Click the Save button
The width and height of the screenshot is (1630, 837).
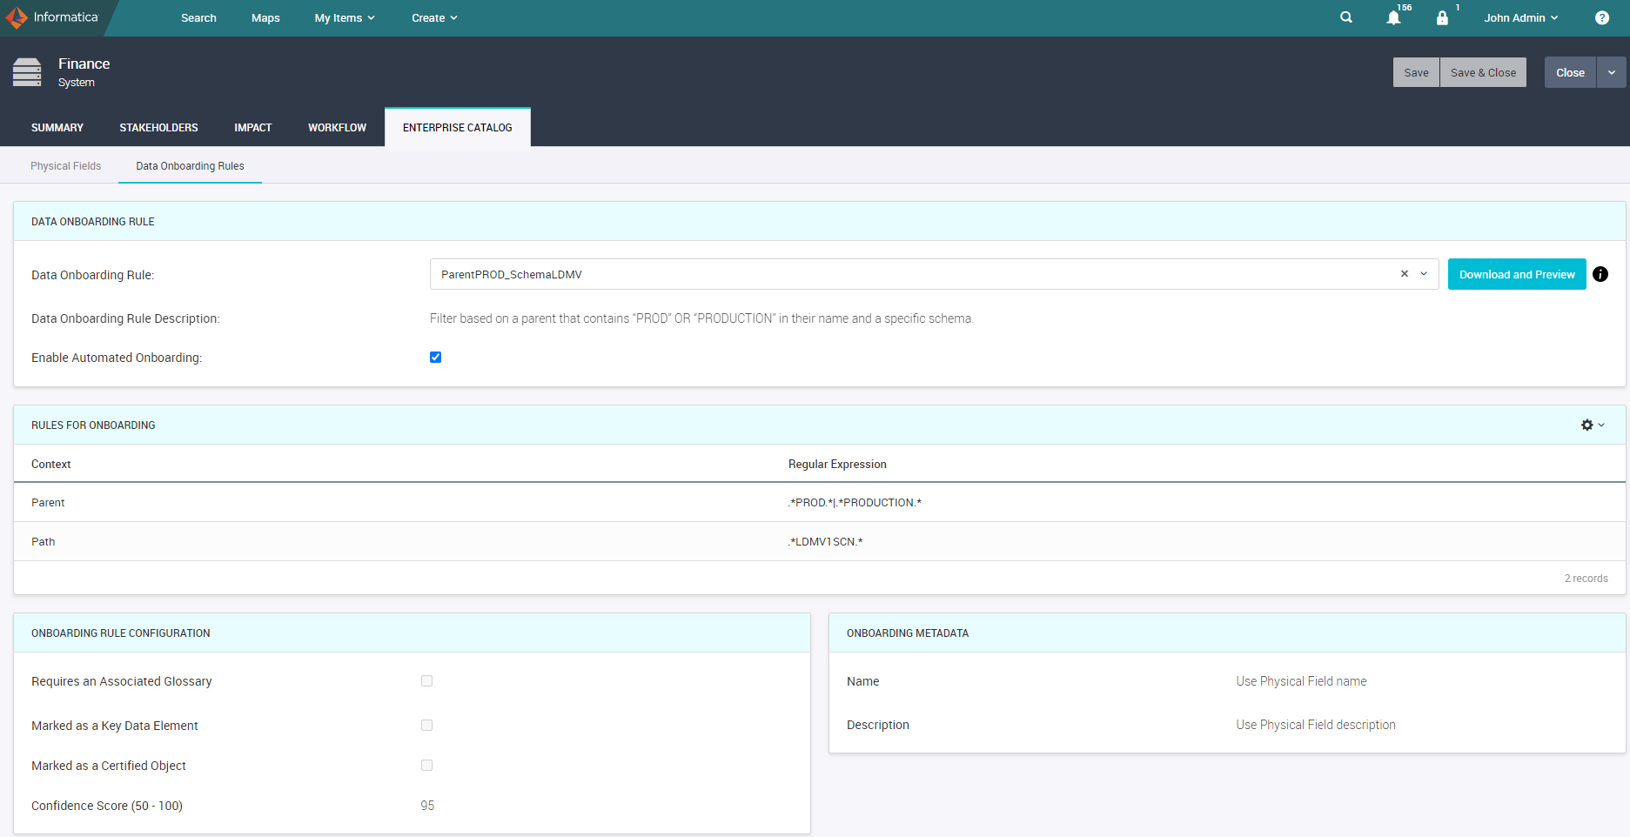click(1416, 72)
